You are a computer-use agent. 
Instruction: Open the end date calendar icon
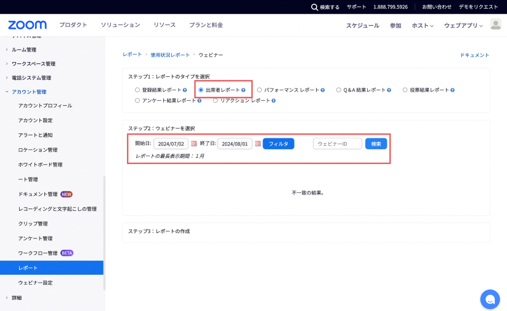coord(258,144)
